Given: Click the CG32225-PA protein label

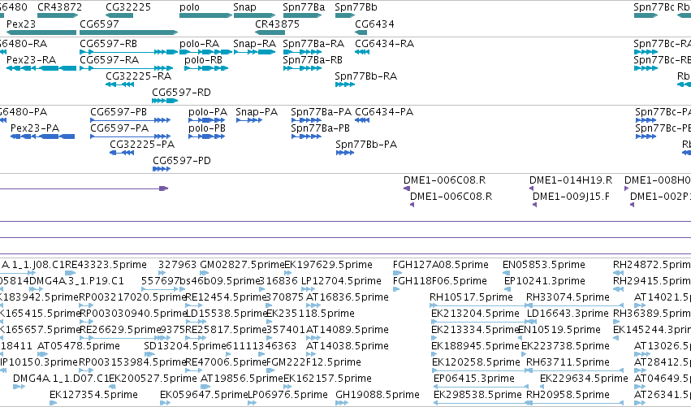Looking at the screenshot, I should point(142,145).
